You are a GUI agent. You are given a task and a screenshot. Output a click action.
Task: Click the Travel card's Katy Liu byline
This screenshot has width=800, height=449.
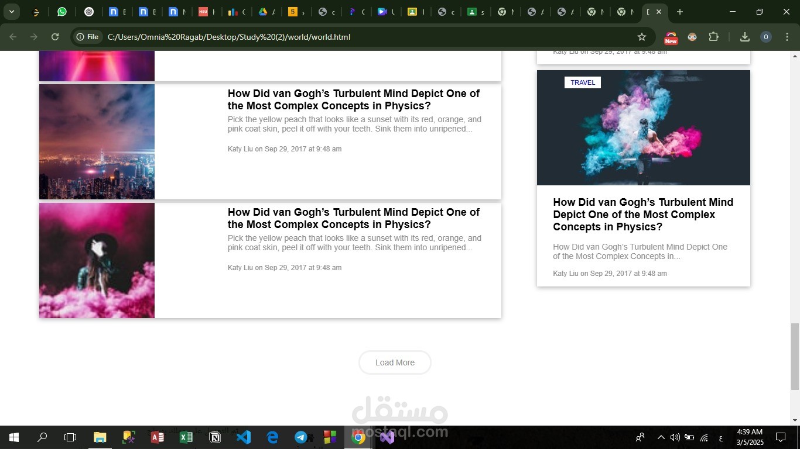(610, 274)
